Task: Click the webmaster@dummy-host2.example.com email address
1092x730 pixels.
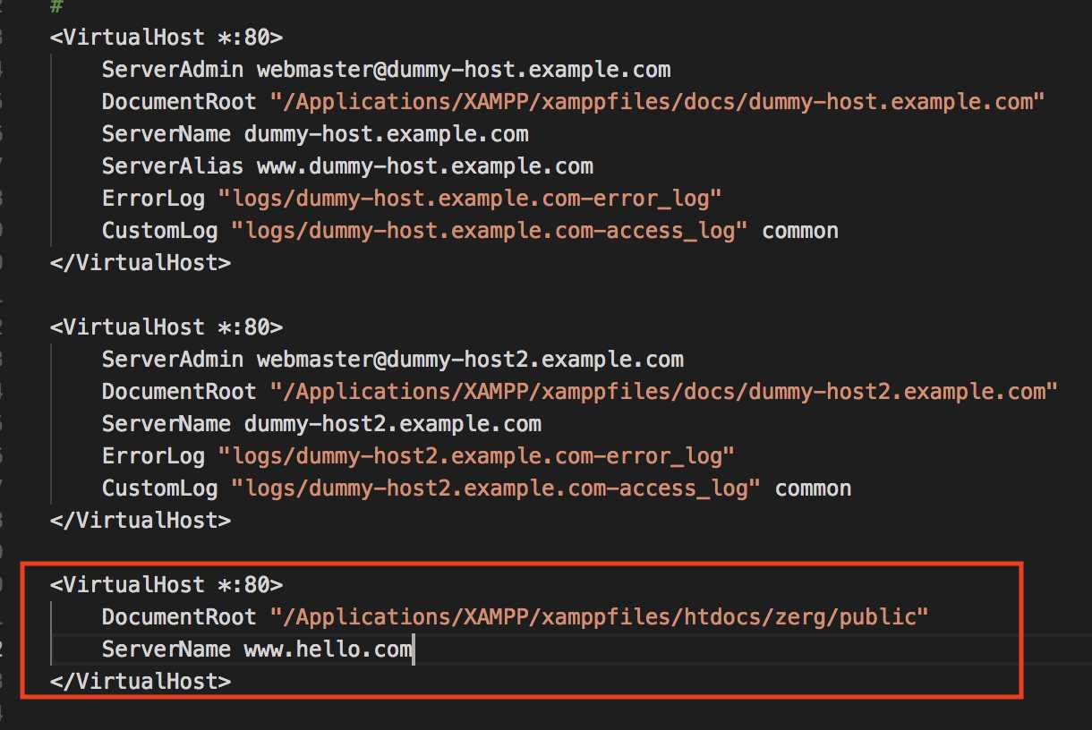Action: [x=470, y=360]
